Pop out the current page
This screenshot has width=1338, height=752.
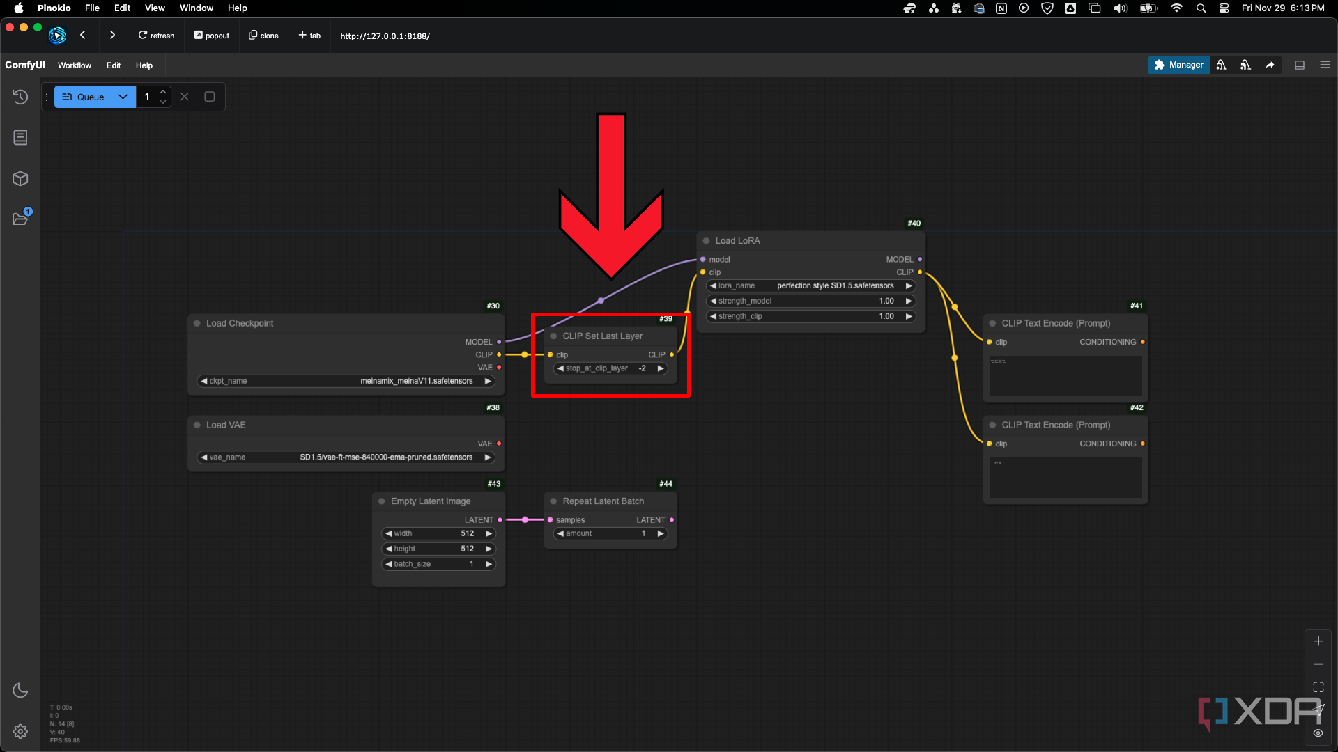212,36
